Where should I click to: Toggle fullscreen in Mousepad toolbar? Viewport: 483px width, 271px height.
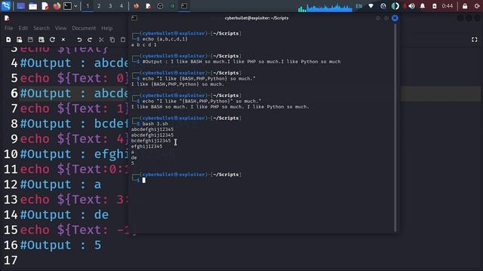(475, 40)
